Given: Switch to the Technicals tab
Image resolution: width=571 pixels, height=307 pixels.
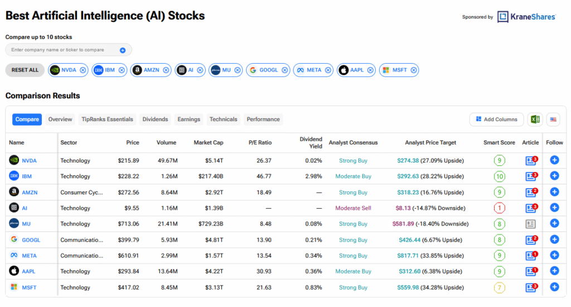Looking at the screenshot, I should tap(223, 119).
